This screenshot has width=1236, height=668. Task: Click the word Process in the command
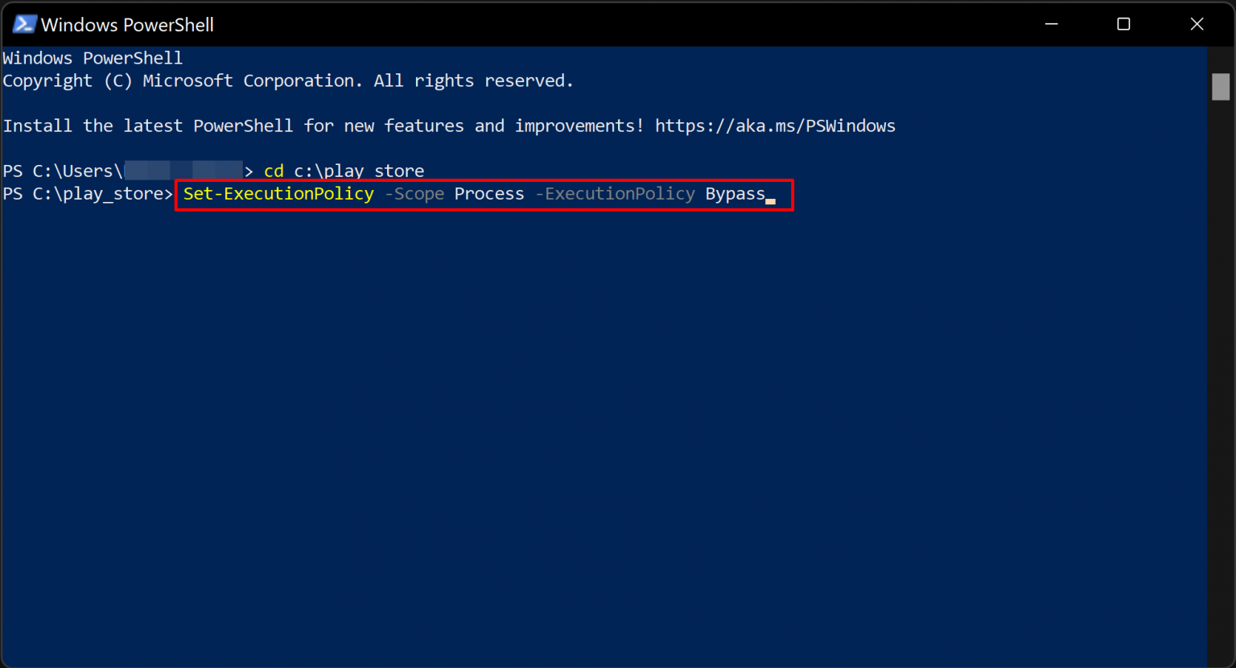coord(489,194)
